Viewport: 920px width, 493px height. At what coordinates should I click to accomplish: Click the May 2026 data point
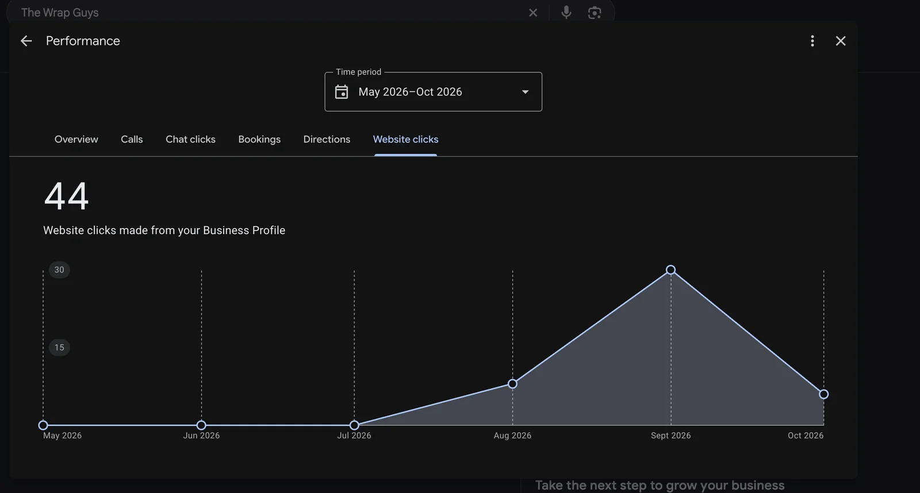(x=43, y=425)
